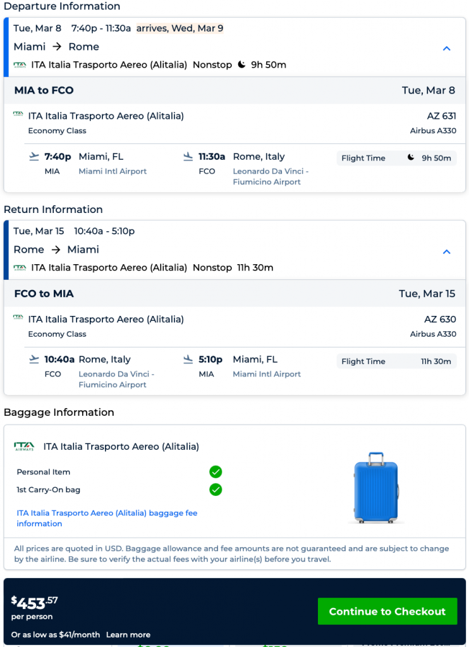Click the FCO to MIA segment header
Image resolution: width=469 pixels, height=647 pixels.
click(44, 294)
